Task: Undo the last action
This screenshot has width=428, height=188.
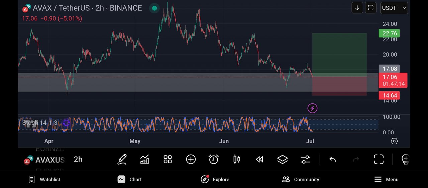Action: click(332, 159)
